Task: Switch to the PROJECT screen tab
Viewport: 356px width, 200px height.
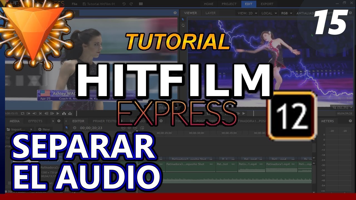Action: coord(229,4)
